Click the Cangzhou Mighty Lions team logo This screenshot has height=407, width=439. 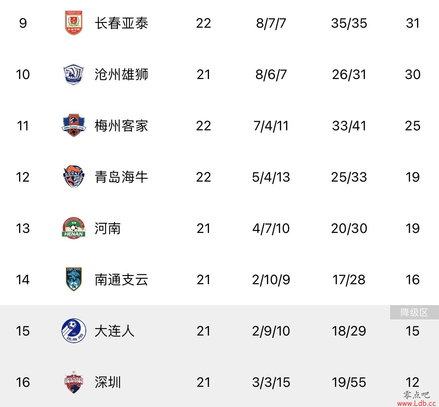[x=74, y=75]
